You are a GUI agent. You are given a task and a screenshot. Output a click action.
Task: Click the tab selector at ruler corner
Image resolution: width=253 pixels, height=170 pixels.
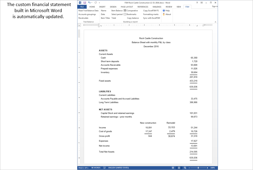click(79, 25)
